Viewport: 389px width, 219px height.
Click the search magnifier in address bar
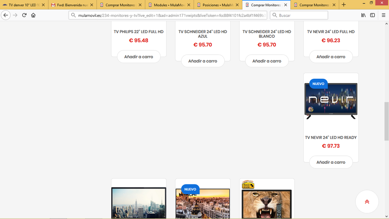[74, 15]
